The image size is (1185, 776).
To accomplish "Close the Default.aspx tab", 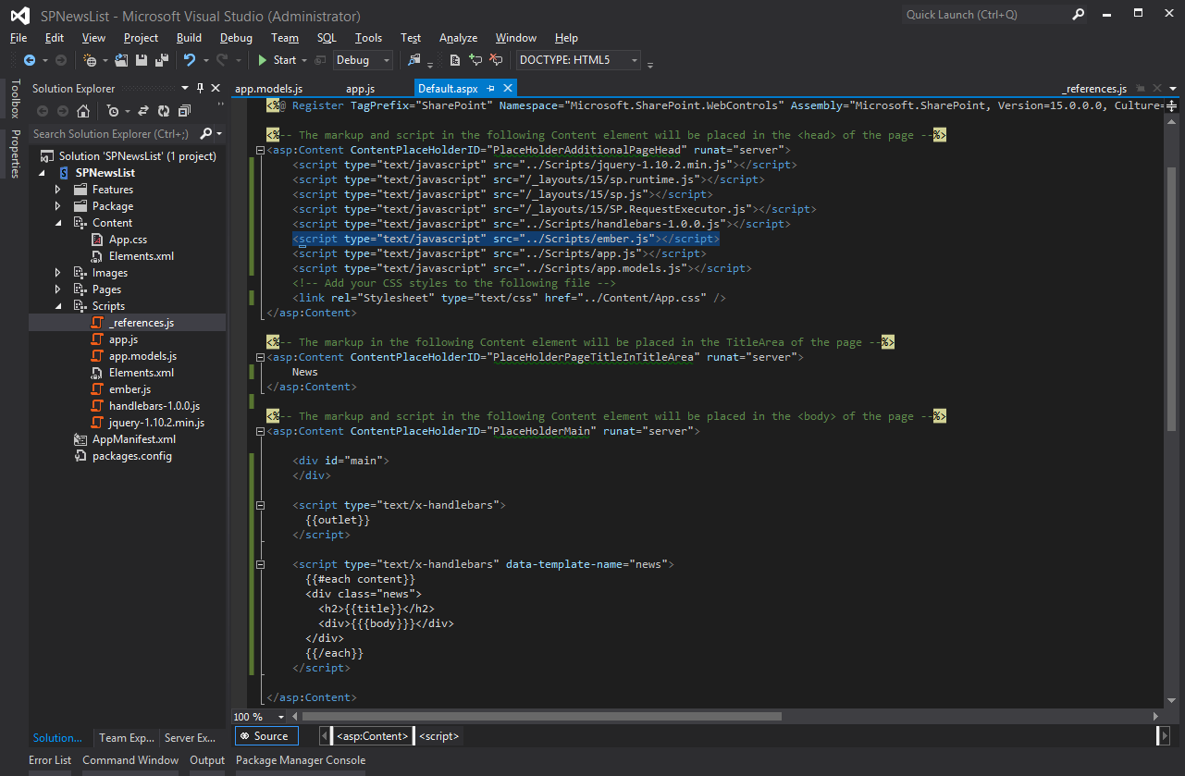I will click(507, 88).
